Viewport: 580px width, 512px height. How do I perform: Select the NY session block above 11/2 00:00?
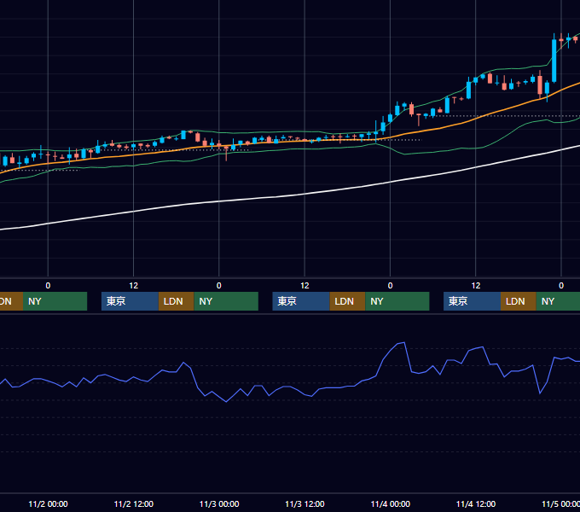point(55,301)
